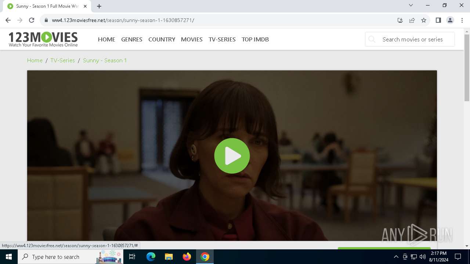Click the search magnifier icon
Image resolution: width=470 pixels, height=264 pixels.
[x=372, y=39]
